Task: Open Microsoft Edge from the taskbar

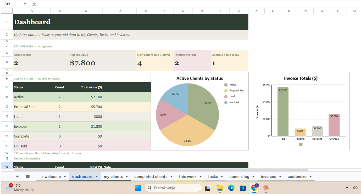Action: point(231,188)
